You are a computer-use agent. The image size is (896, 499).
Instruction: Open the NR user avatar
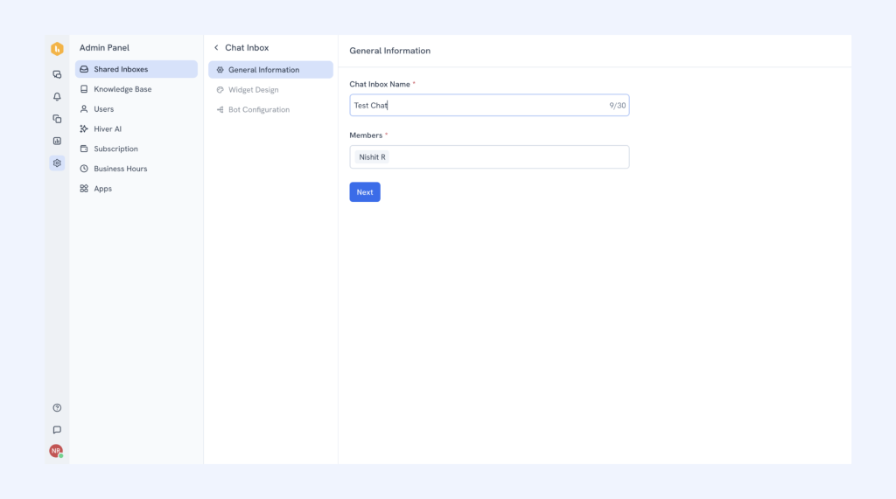56,451
